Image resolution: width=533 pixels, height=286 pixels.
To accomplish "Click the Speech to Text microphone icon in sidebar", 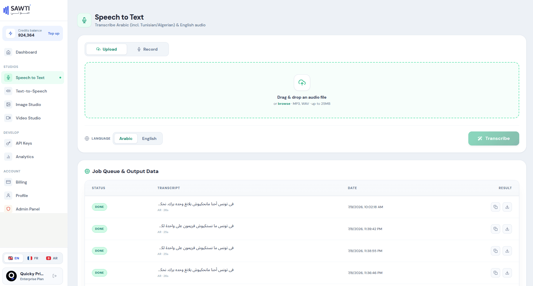I will click(x=8, y=78).
